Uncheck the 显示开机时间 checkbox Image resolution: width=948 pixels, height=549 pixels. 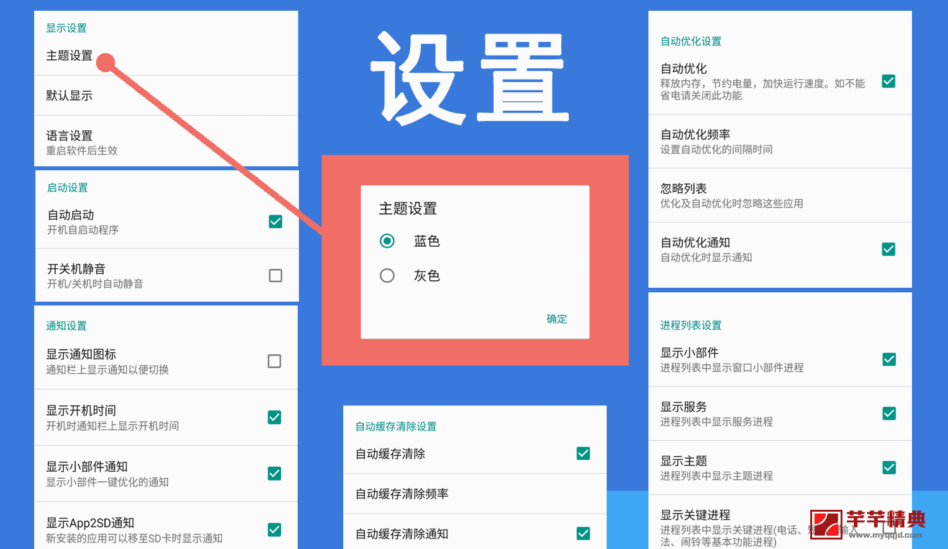274,417
